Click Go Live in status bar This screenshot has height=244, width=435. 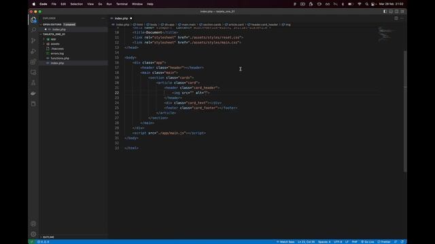pos(368,242)
